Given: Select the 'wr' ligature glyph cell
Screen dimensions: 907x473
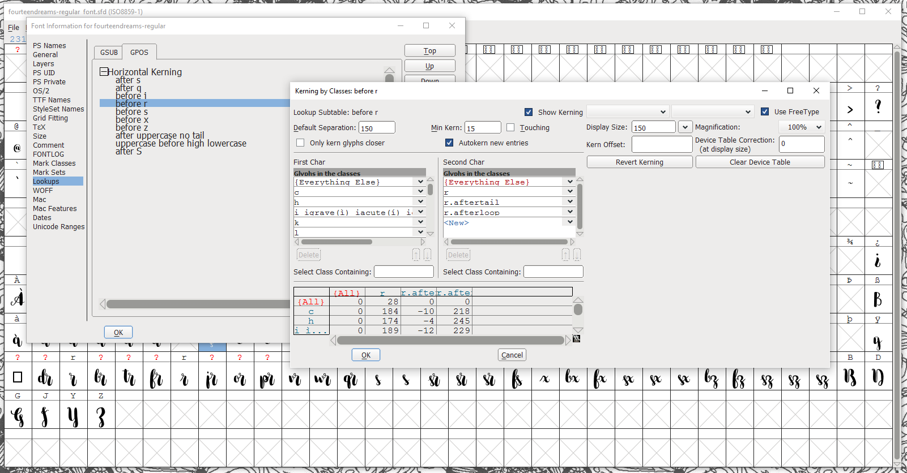Looking at the screenshot, I should [x=323, y=377].
